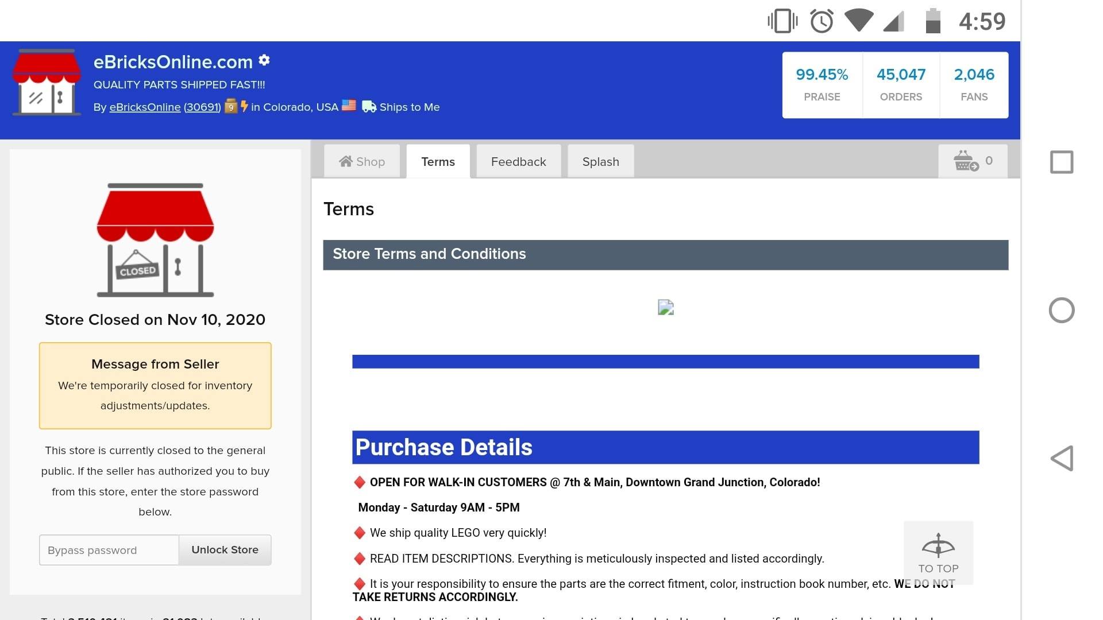The image size is (1103, 620).
Task: Open the Splash tab
Action: tap(600, 161)
